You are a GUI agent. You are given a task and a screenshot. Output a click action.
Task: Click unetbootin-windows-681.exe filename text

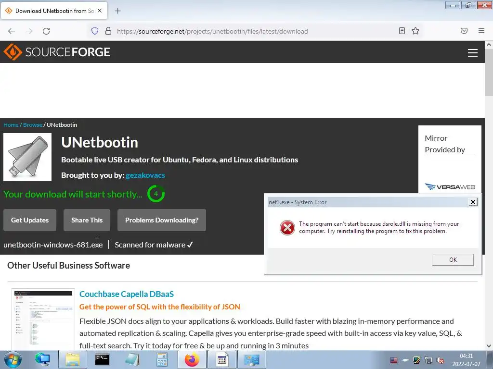[53, 245]
